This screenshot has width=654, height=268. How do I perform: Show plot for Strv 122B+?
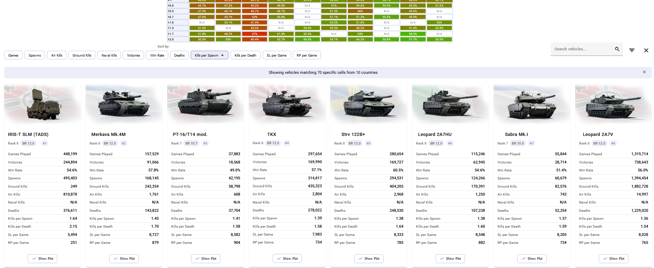tap(369, 259)
